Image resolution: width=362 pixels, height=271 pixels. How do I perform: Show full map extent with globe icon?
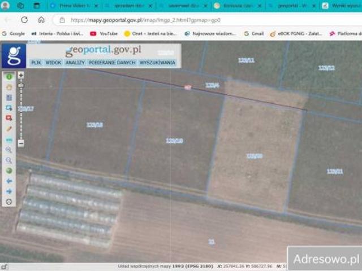click(x=9, y=171)
